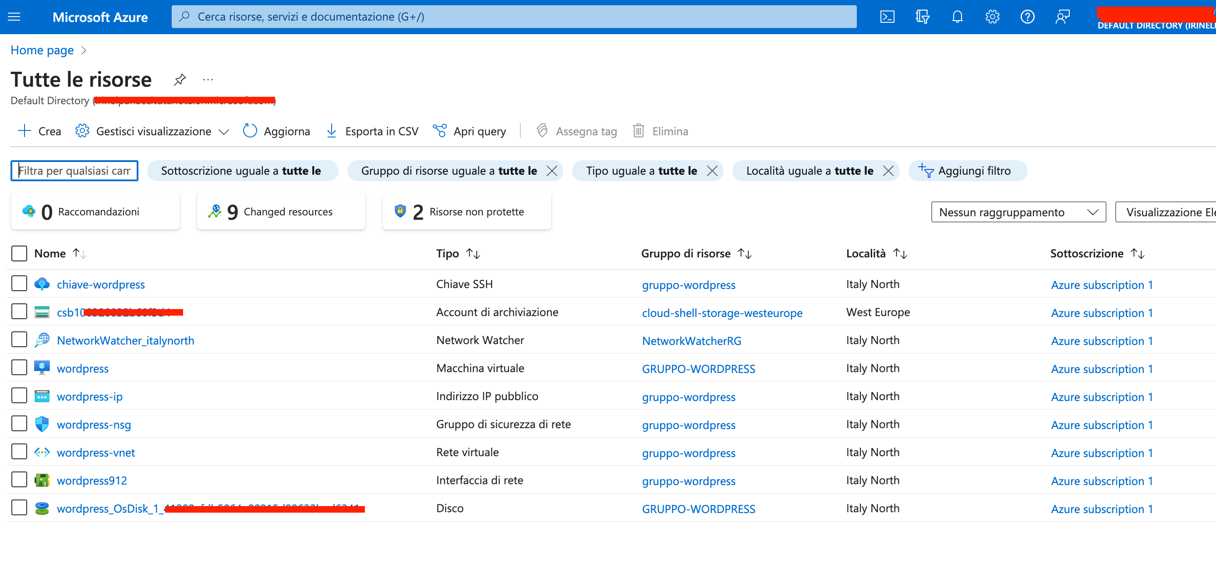Open the hamburger portal menu

[x=14, y=17]
